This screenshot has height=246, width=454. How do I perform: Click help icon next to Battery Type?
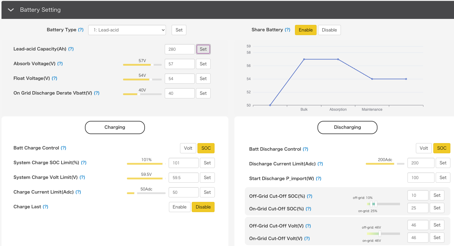pos(81,30)
